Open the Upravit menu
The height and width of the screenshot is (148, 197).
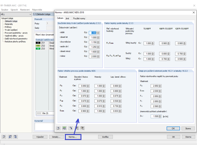coord(14,10)
